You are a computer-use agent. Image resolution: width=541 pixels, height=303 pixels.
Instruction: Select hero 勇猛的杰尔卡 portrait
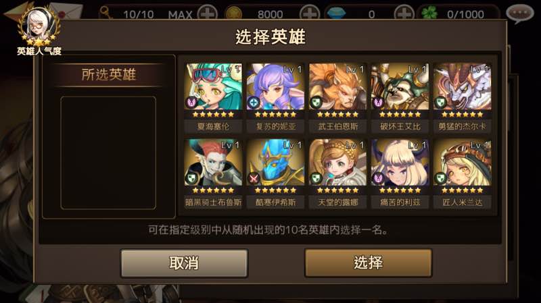click(463, 86)
